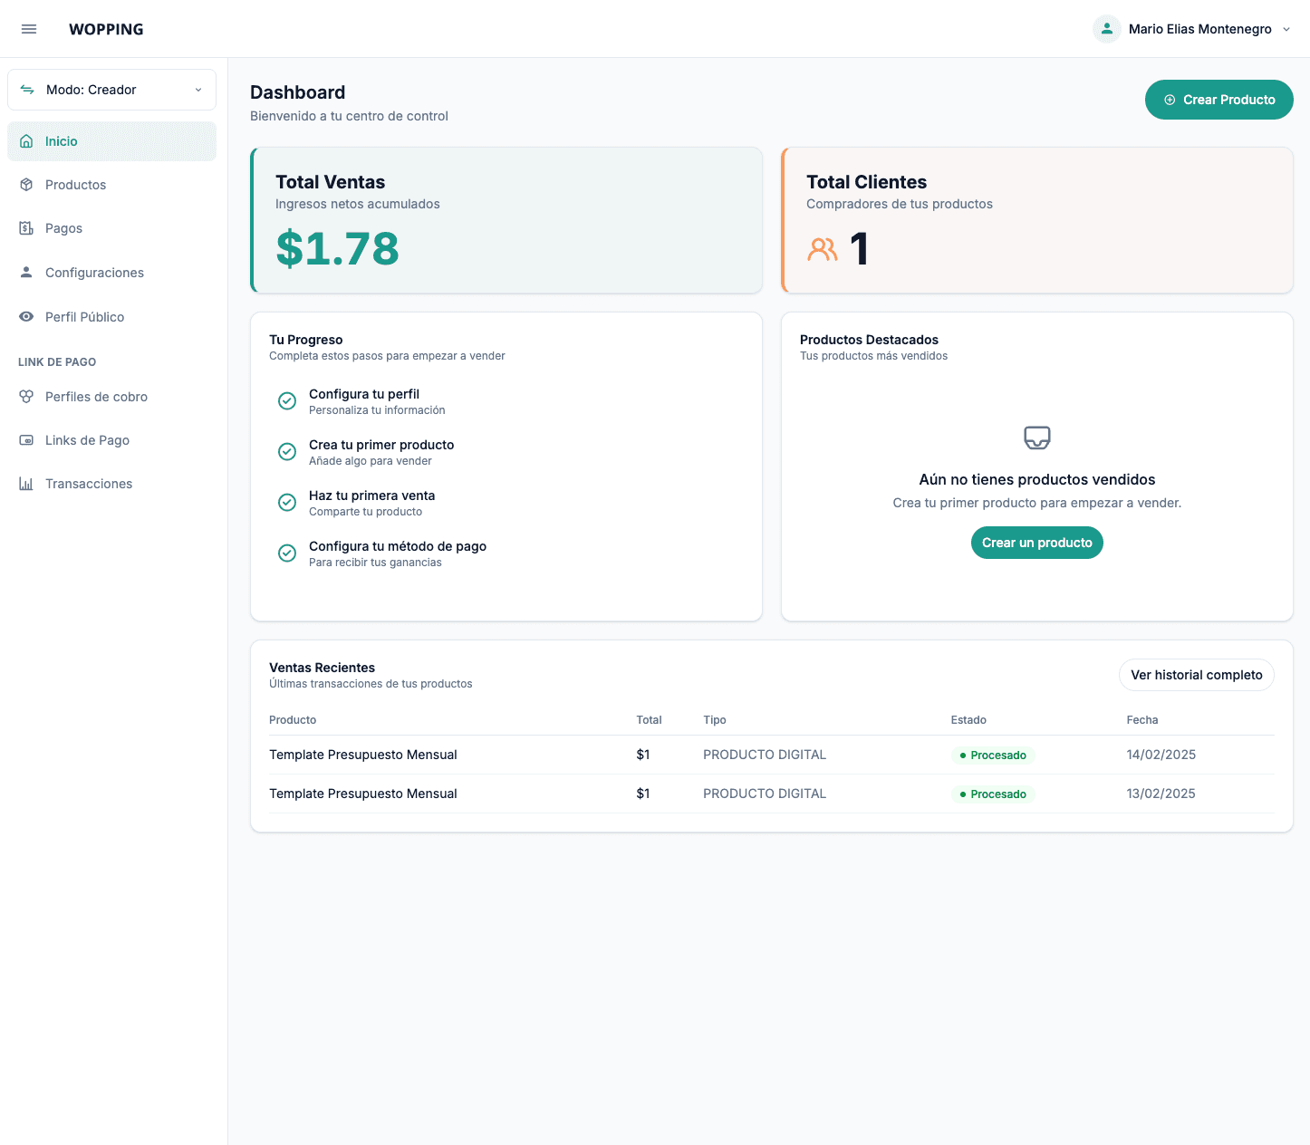This screenshot has height=1145, width=1310.
Task: Click the Pagos receipt icon
Action: [x=26, y=228]
